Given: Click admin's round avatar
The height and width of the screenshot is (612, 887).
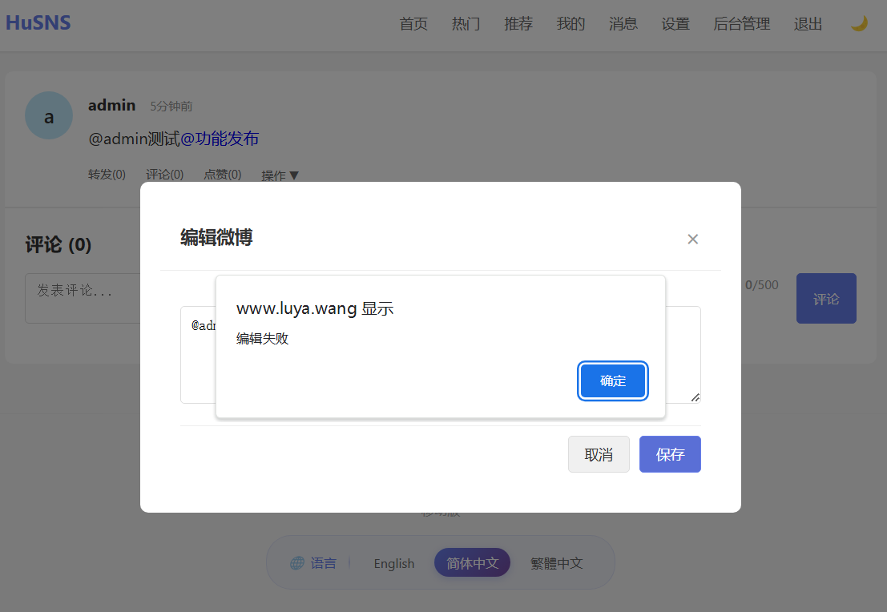Looking at the screenshot, I should point(49,115).
